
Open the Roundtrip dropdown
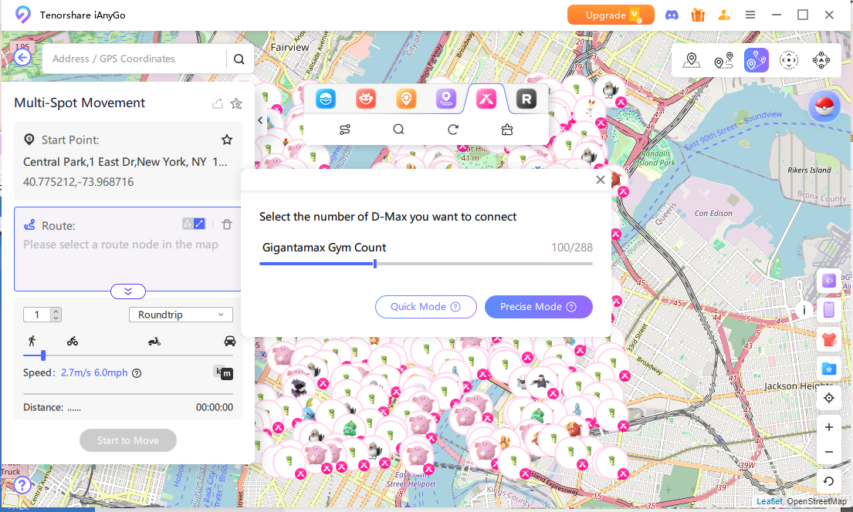(x=181, y=315)
